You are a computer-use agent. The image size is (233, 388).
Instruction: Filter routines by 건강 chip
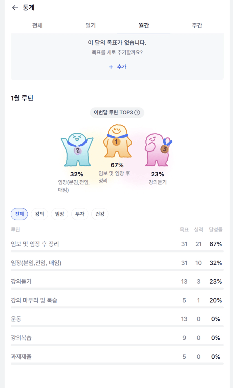[100, 214]
